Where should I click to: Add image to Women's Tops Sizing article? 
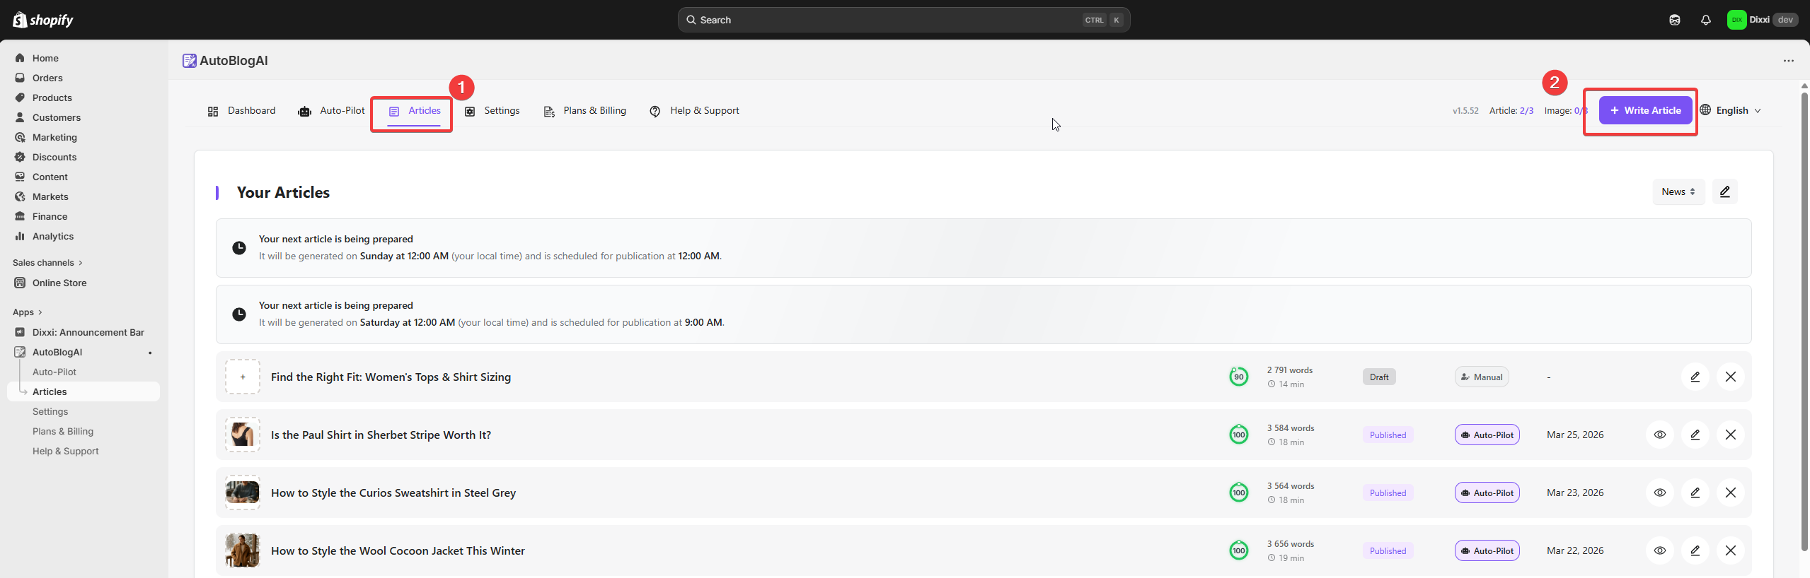coord(243,377)
